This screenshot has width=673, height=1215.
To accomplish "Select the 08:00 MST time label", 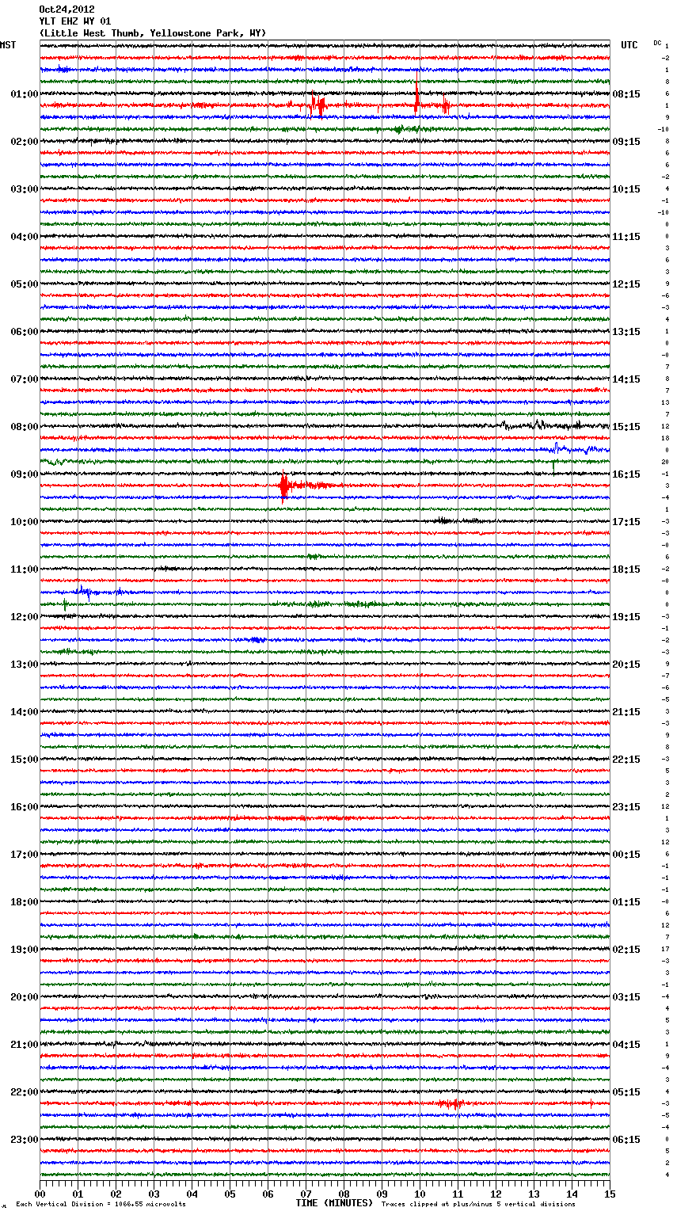I will tap(24, 427).
